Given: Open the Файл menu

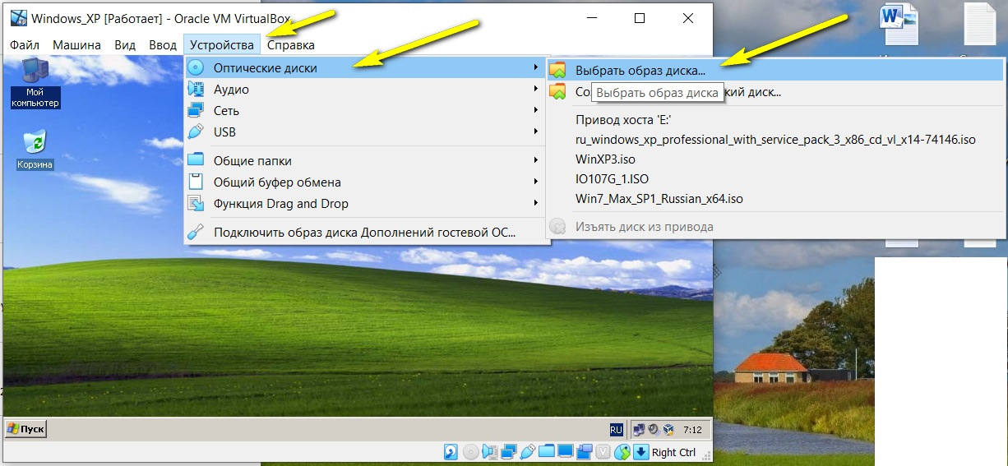Looking at the screenshot, I should (x=25, y=45).
